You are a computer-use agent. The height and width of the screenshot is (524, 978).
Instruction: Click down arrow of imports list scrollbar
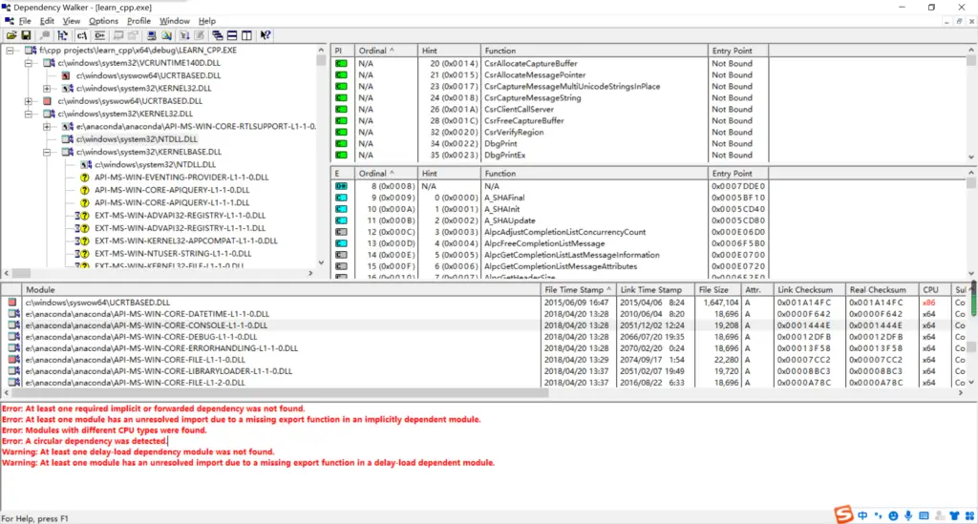click(x=971, y=157)
